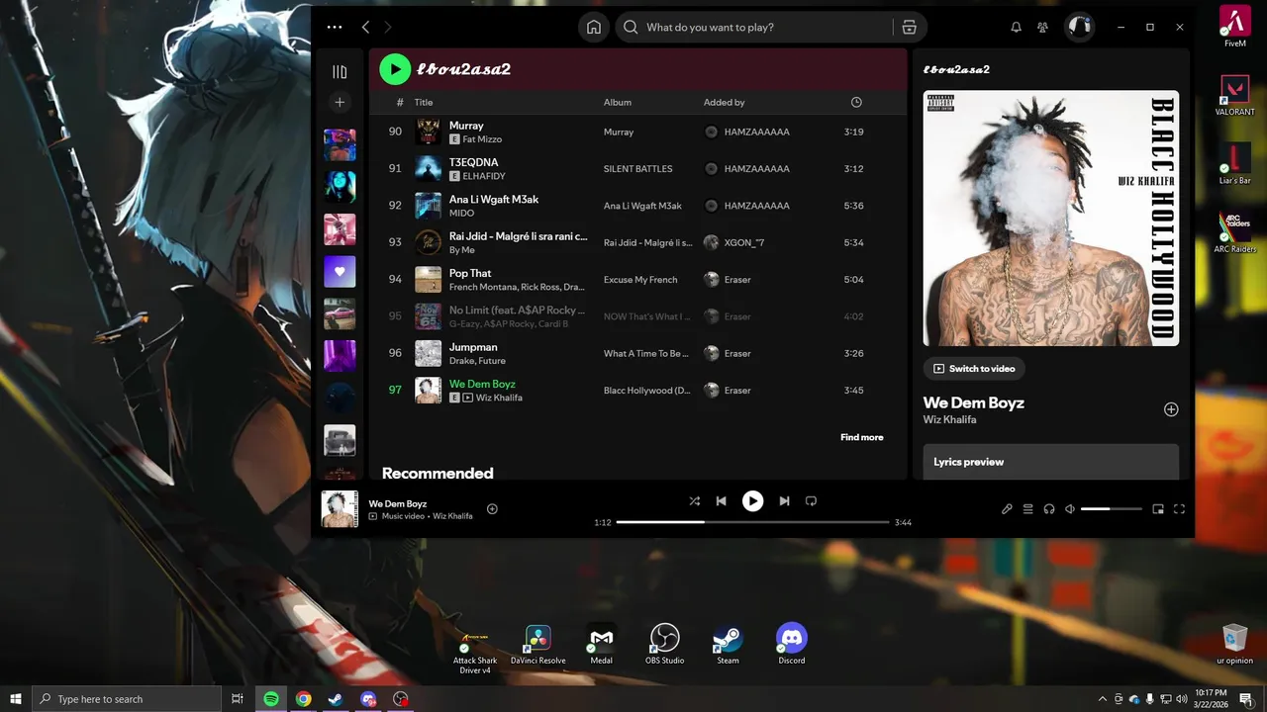Image resolution: width=1267 pixels, height=712 pixels.
Task: Click taskbar search box "Type here to search"
Action: click(x=126, y=699)
